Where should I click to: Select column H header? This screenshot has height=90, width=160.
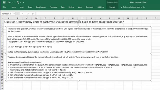click(x=73, y=18)
